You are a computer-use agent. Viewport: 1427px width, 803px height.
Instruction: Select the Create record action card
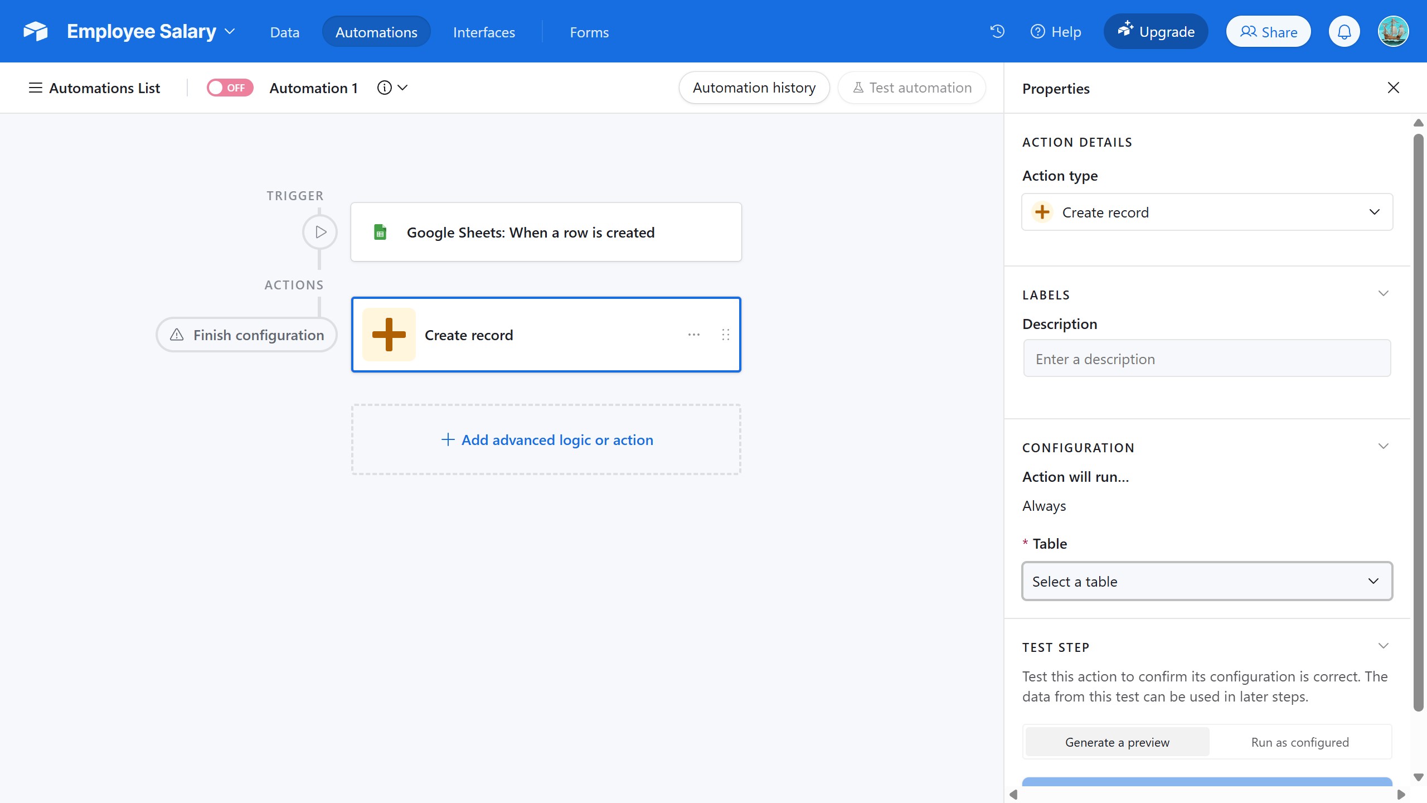point(546,335)
